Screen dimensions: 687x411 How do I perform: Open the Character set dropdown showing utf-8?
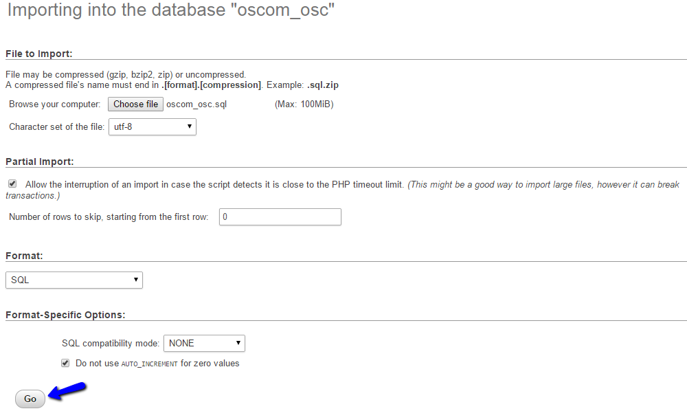[152, 126]
